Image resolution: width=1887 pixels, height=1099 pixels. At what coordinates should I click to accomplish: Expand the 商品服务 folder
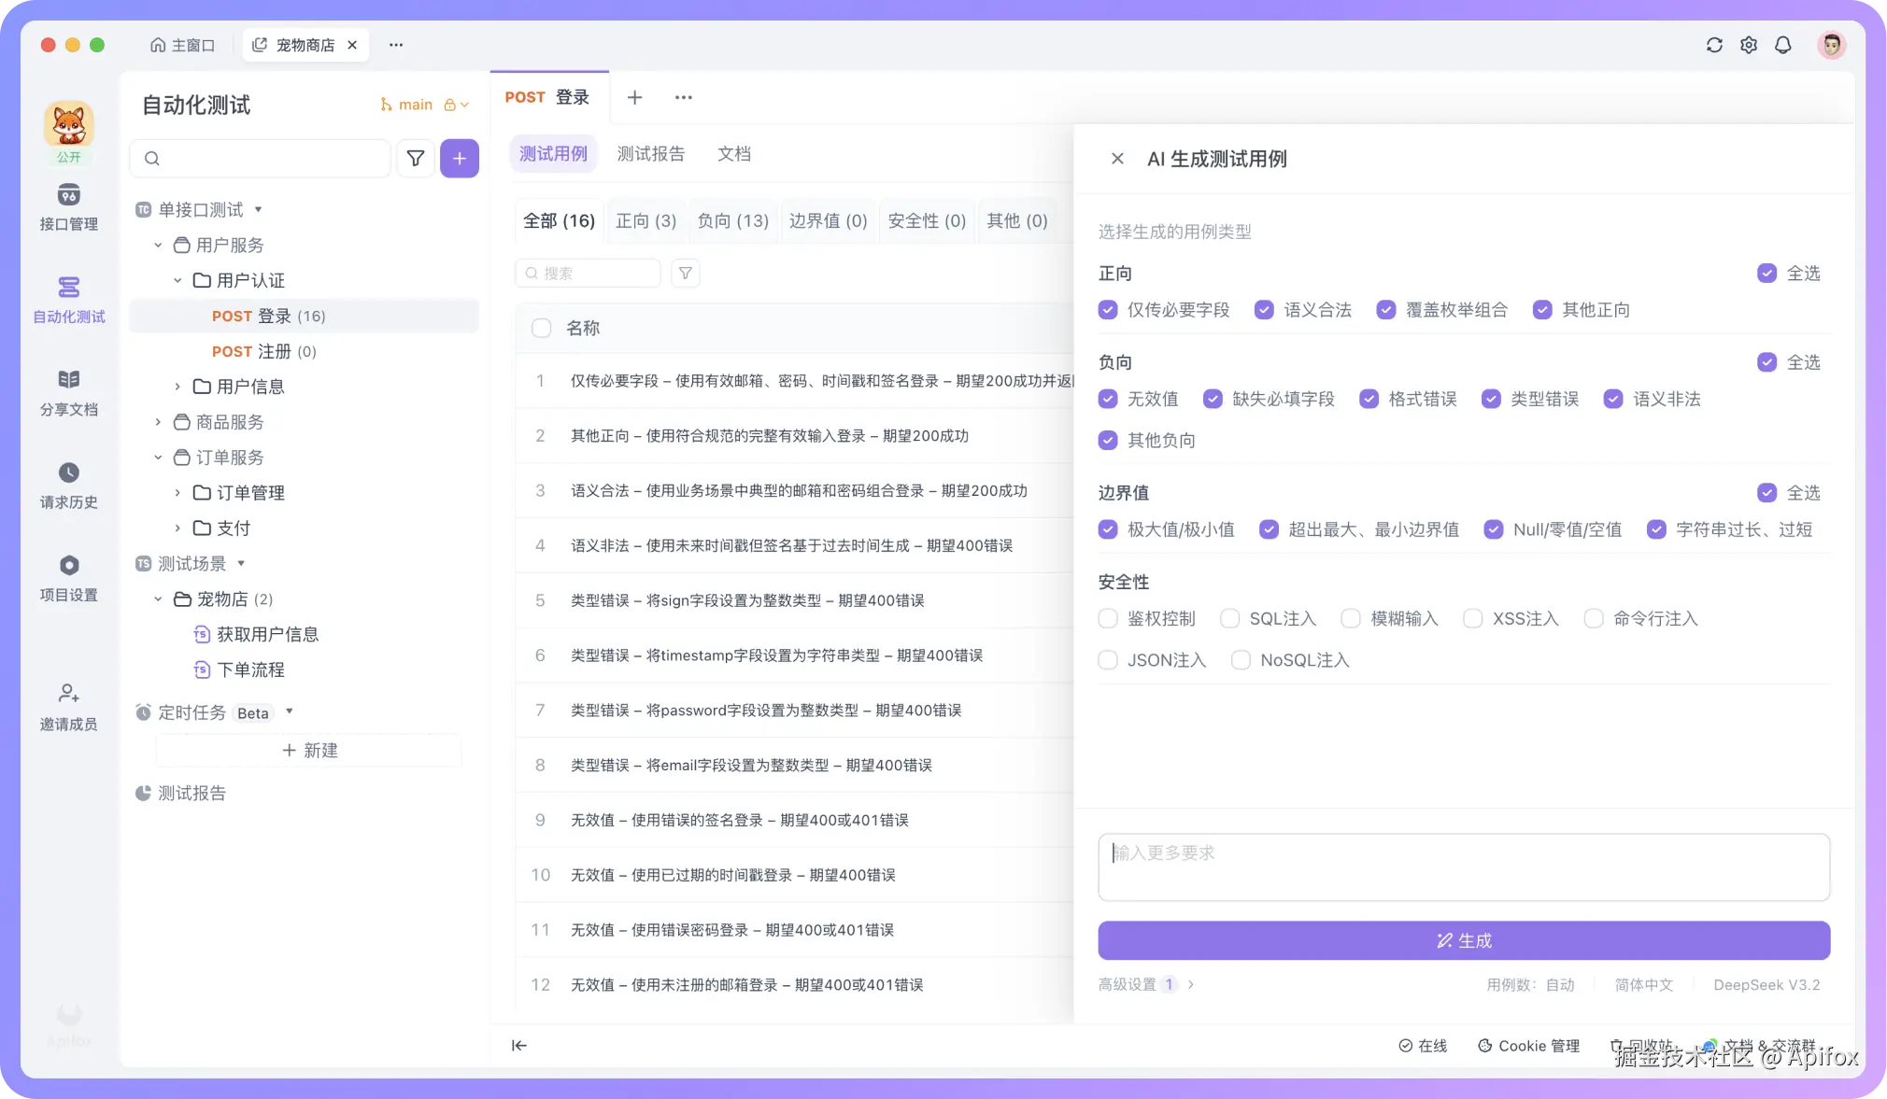(x=158, y=422)
